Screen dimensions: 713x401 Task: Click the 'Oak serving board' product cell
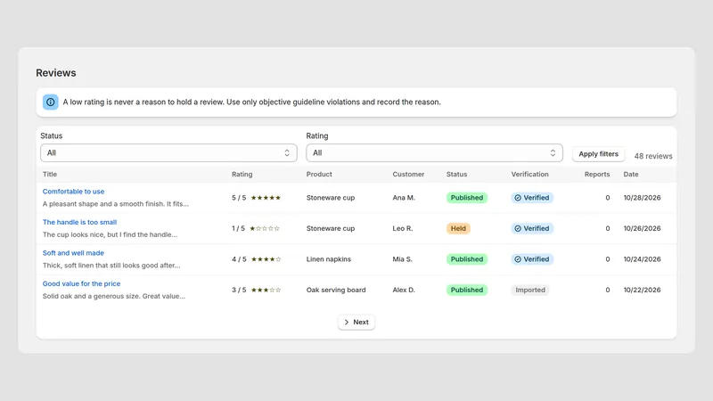[336, 290]
